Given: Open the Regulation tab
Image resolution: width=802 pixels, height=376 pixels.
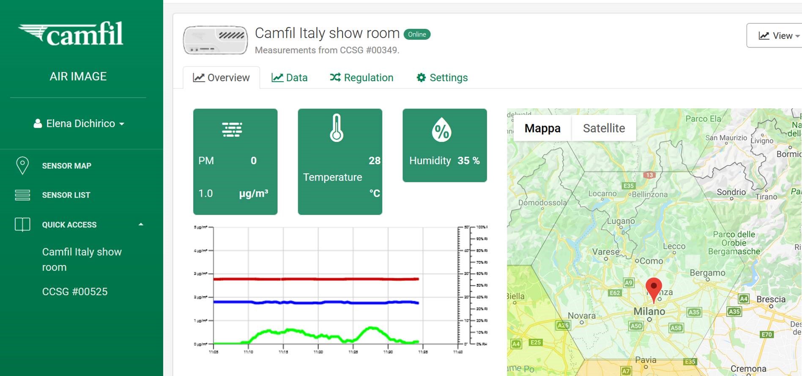Looking at the screenshot, I should 361,78.
